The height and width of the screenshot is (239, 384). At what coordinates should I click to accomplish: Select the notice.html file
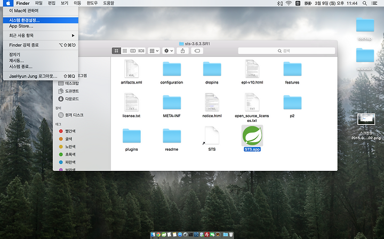(212, 102)
